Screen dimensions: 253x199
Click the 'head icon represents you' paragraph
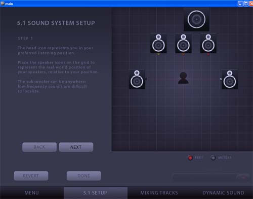coord(55,50)
